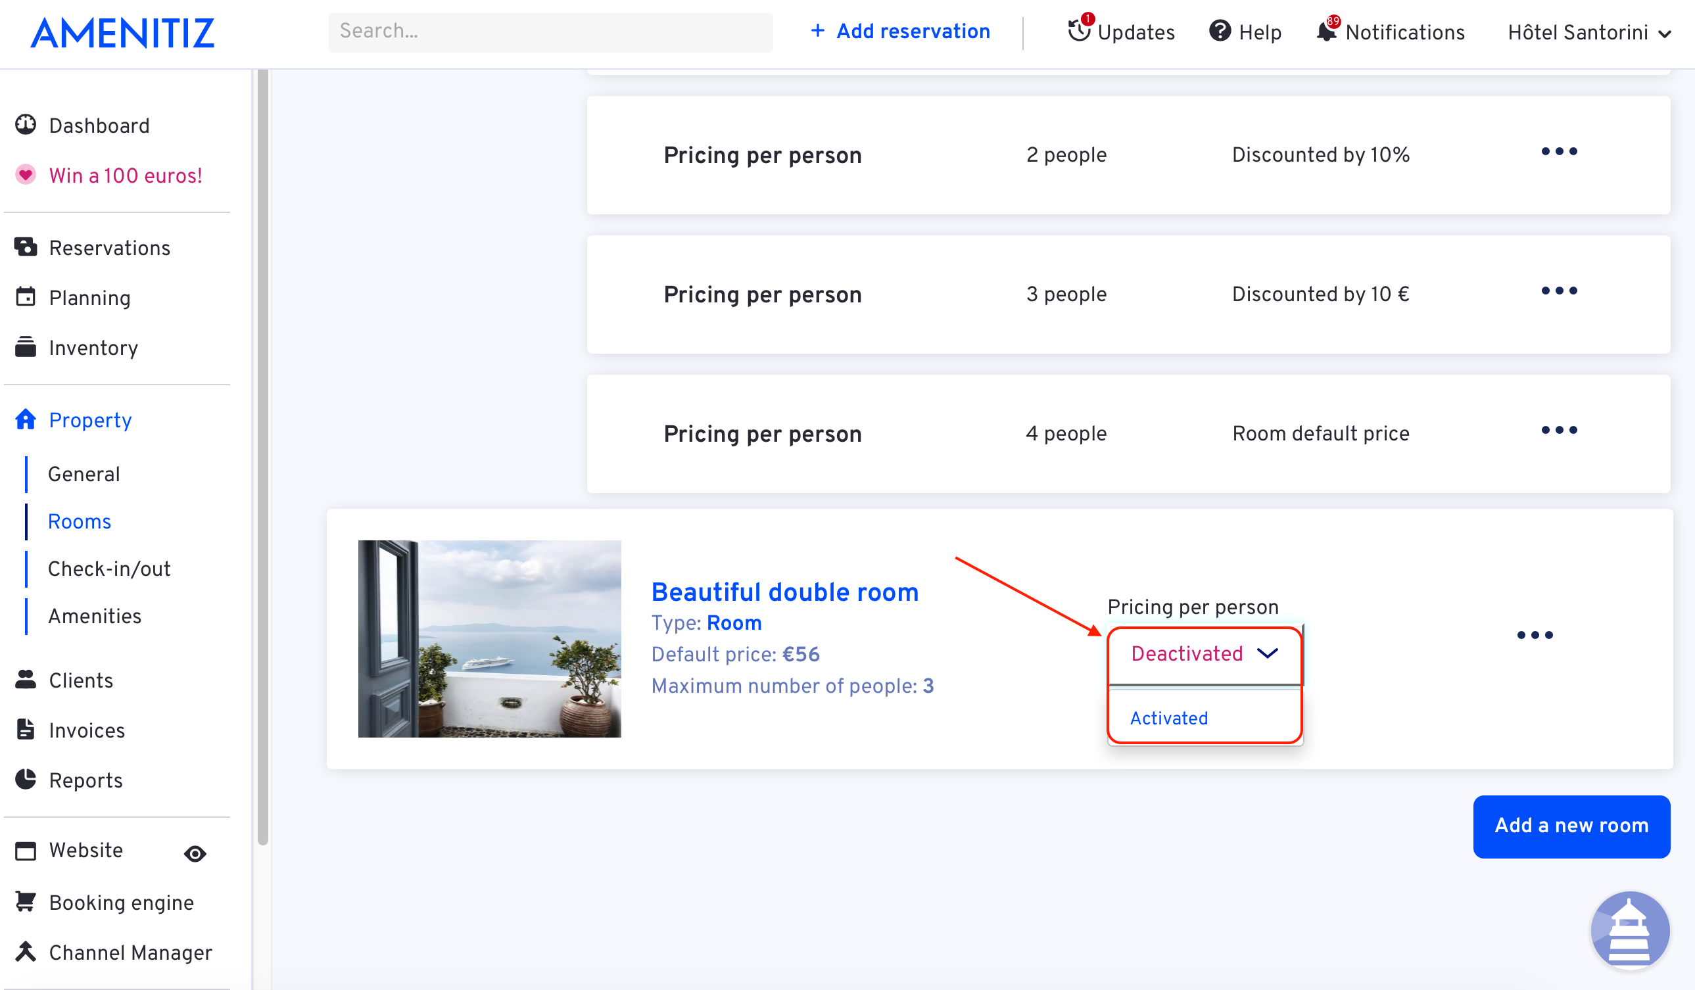The image size is (1695, 990).
Task: Click the Updates clock icon
Action: tap(1080, 31)
